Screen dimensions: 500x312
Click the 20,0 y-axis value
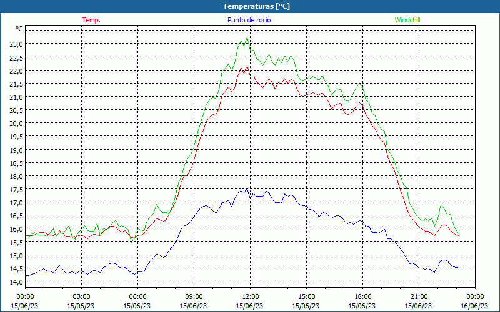click(x=16, y=124)
